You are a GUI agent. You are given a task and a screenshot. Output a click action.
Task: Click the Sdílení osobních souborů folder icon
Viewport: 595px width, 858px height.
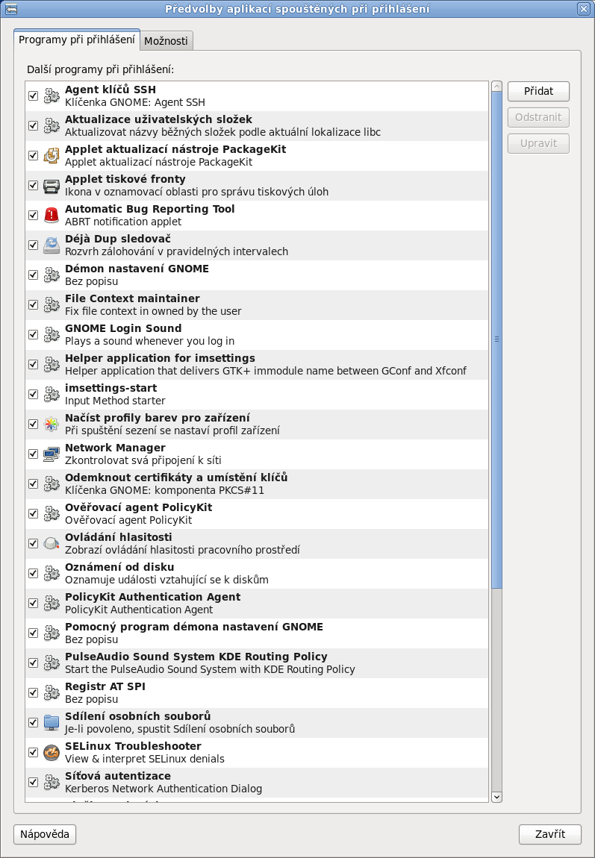tap(52, 722)
